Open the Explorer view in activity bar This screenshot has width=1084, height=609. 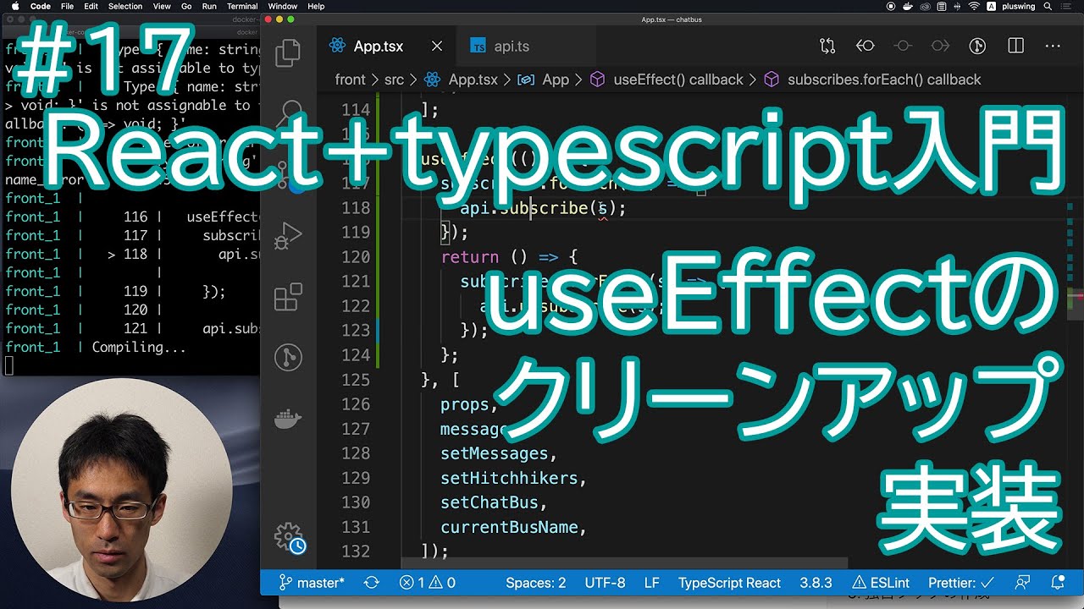288,52
